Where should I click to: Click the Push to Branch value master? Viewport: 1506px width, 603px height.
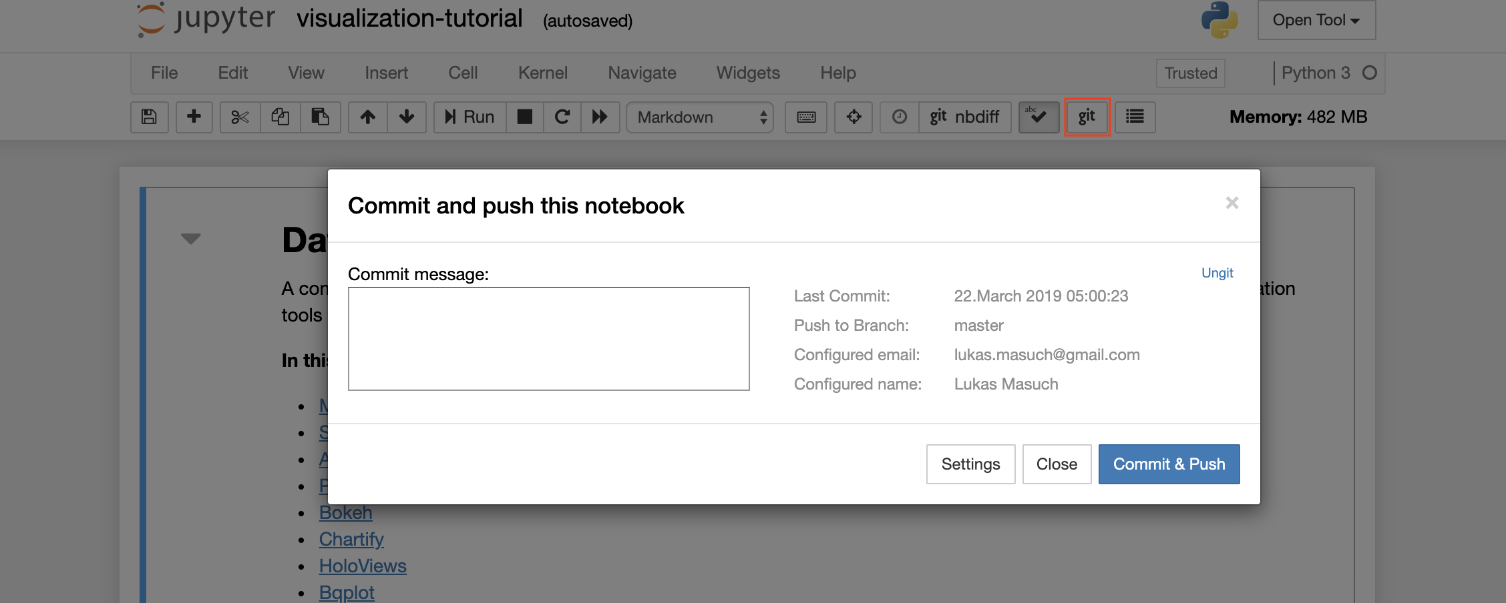pos(978,326)
